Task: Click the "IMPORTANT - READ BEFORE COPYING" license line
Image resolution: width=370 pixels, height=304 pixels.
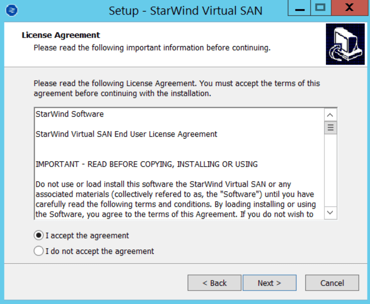Action: point(147,164)
